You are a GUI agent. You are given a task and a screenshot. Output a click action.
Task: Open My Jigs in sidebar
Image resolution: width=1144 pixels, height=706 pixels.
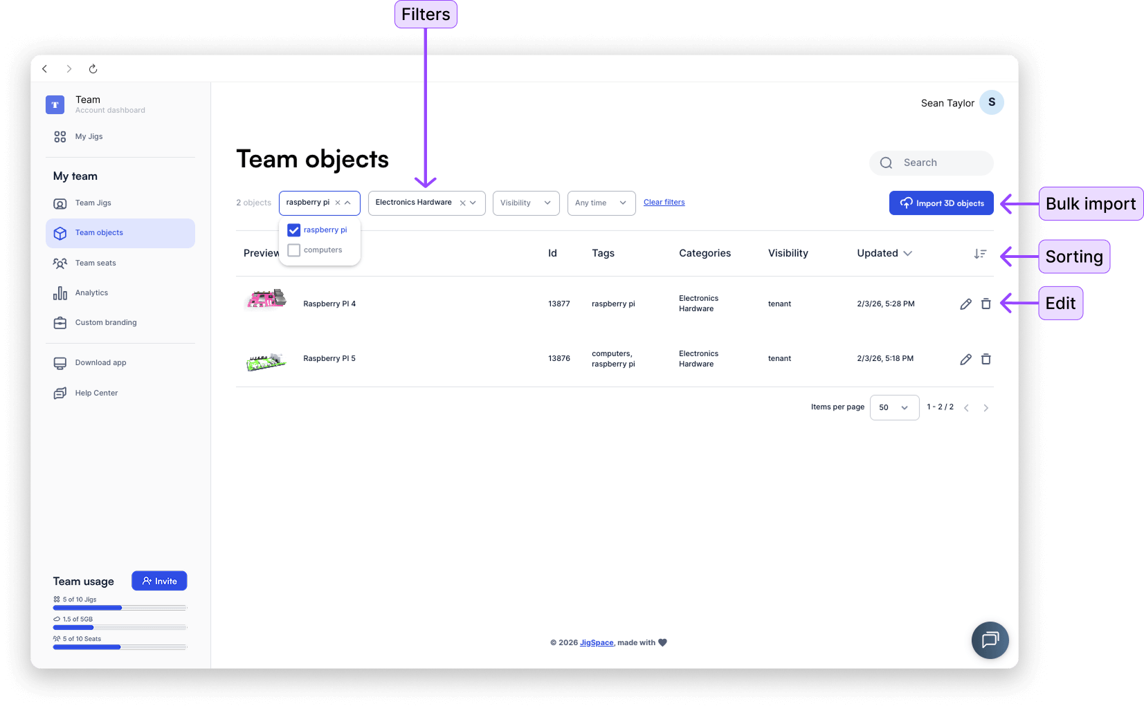[x=89, y=137]
